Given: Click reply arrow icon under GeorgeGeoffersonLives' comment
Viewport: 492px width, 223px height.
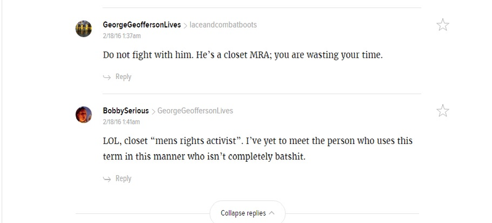Looking at the screenshot, I should [x=107, y=77].
